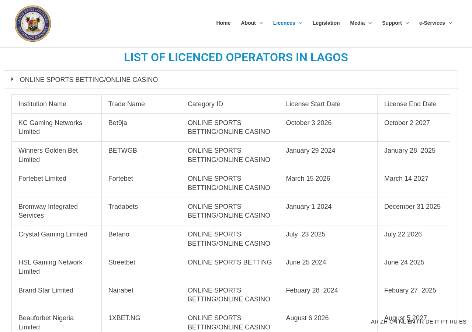Image resolution: width=472 pixels, height=332 pixels.
Task: Click the March 14 2027 end date
Action: [x=414, y=183]
